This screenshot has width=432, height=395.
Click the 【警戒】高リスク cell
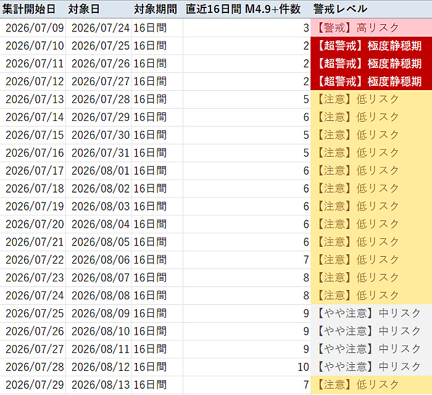click(371, 28)
